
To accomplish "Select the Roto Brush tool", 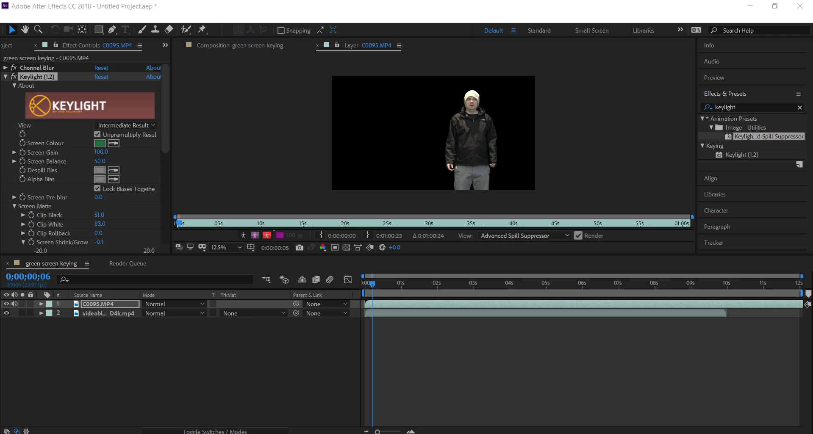I will point(186,30).
